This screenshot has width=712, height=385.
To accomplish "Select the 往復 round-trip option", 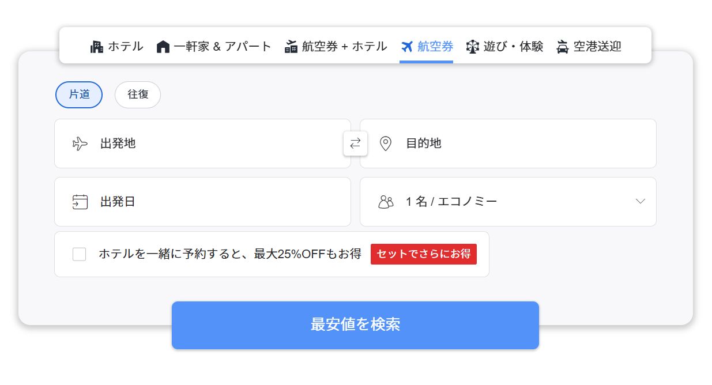I will tap(138, 95).
